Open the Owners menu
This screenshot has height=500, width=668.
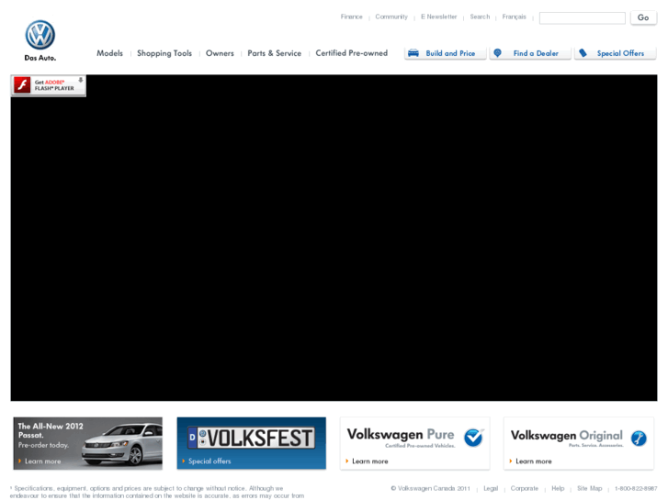[x=220, y=53]
